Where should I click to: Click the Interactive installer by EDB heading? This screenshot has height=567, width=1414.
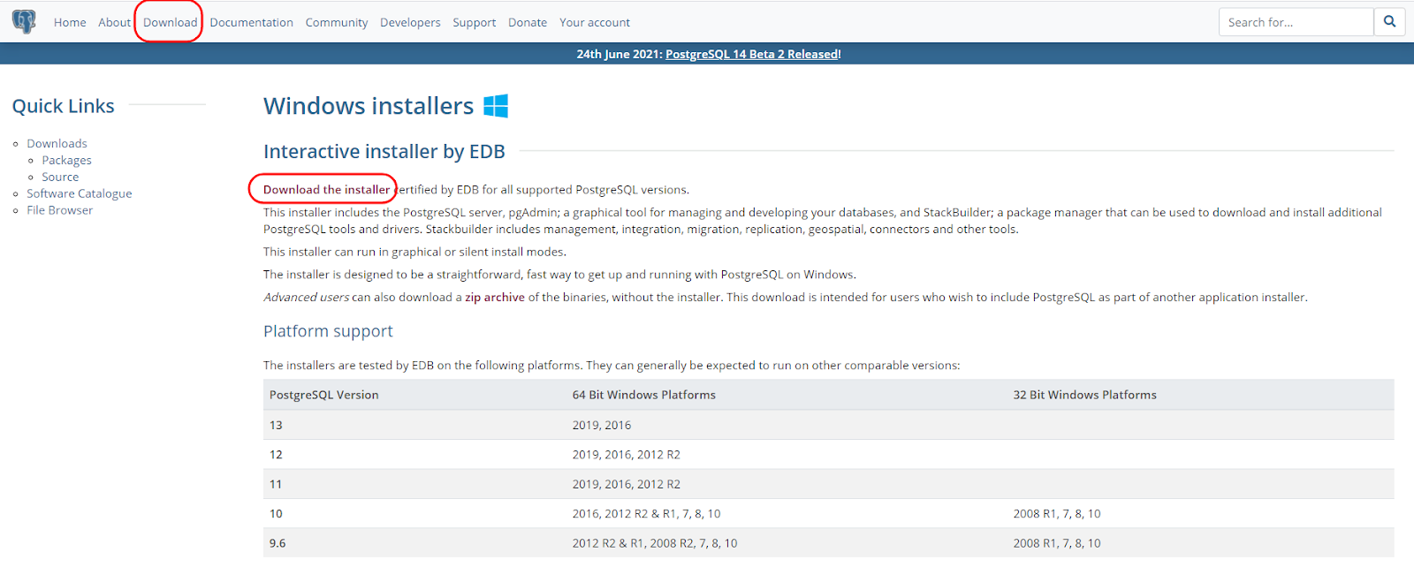(384, 151)
